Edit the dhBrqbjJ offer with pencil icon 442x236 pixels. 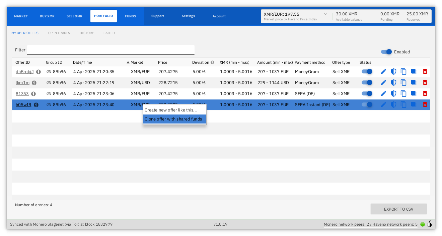coord(383,71)
